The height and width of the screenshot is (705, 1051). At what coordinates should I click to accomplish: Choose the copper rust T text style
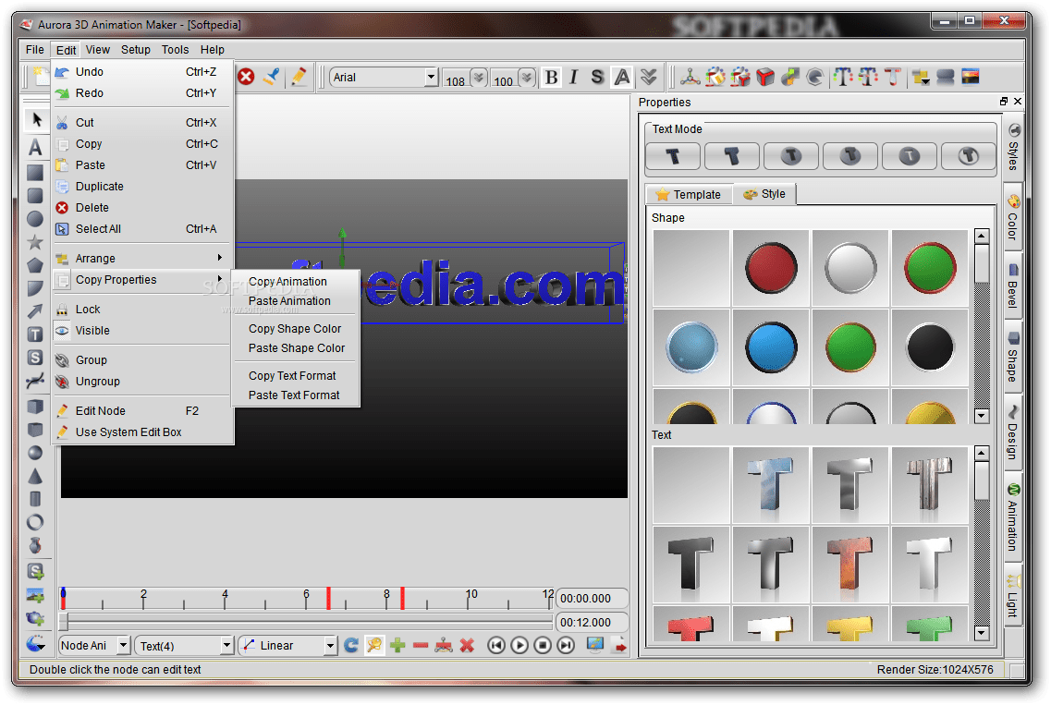pos(849,565)
